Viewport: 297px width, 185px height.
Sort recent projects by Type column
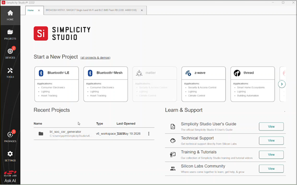[99, 123]
